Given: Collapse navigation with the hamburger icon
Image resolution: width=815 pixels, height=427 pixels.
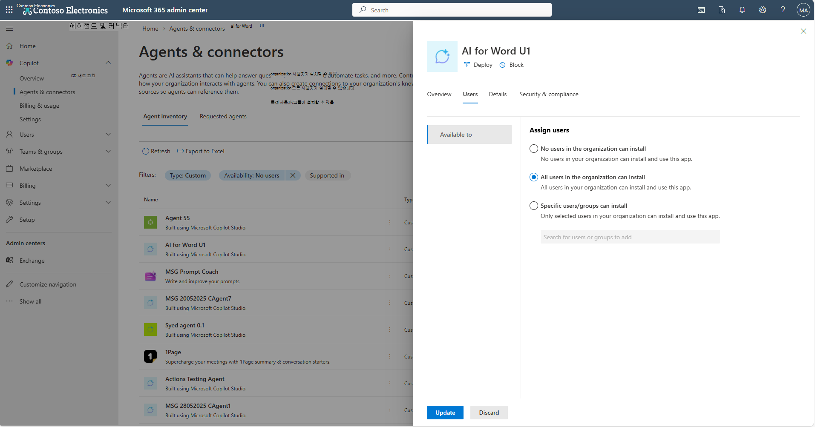Looking at the screenshot, I should point(9,29).
